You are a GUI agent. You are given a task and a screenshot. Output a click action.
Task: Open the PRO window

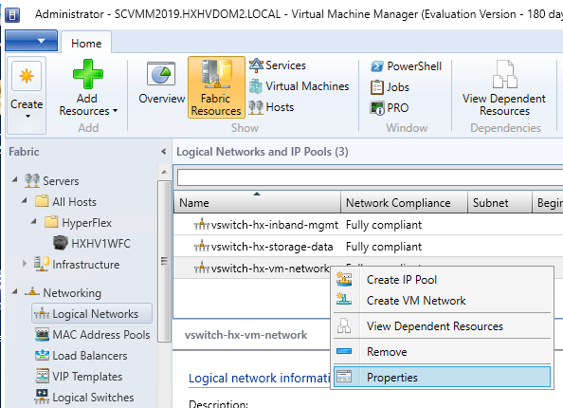390,108
